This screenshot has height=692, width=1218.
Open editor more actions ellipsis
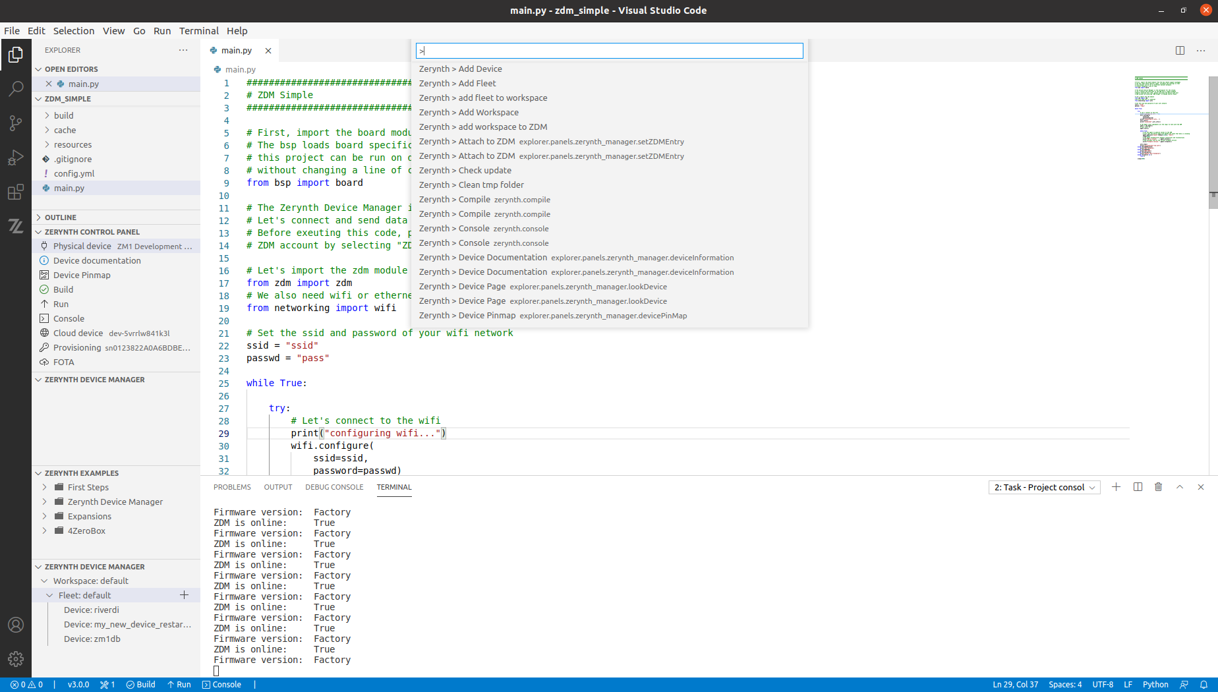tap(1201, 51)
